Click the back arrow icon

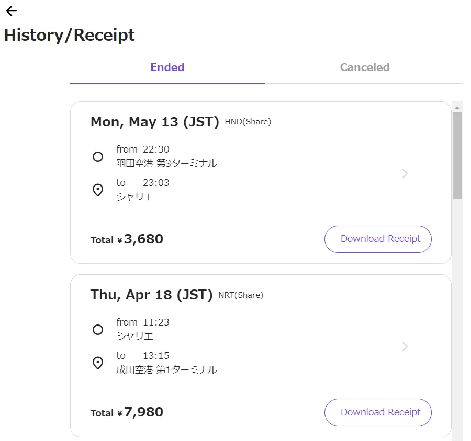point(11,11)
